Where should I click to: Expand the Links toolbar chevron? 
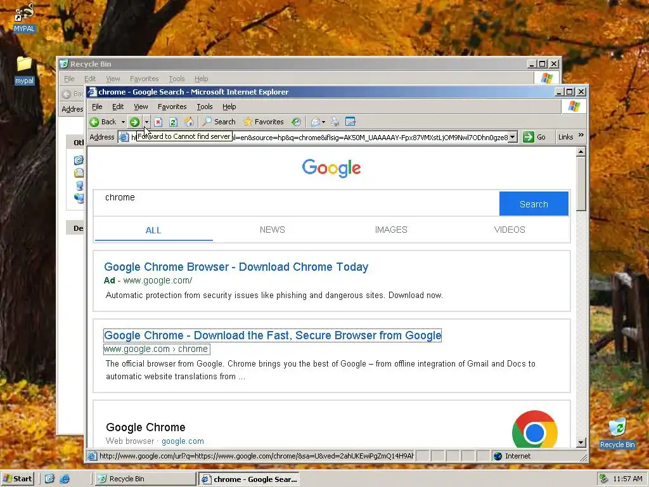pyautogui.click(x=581, y=136)
